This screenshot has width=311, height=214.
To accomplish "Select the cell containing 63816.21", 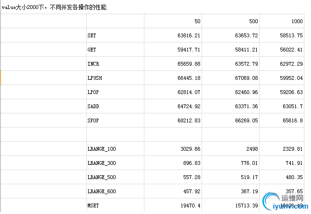I will pos(173,35).
